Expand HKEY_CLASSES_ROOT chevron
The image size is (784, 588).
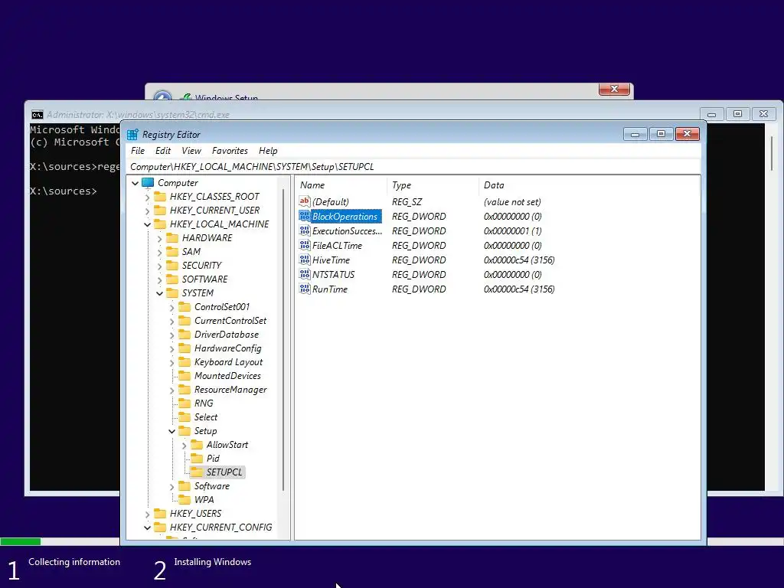(147, 197)
